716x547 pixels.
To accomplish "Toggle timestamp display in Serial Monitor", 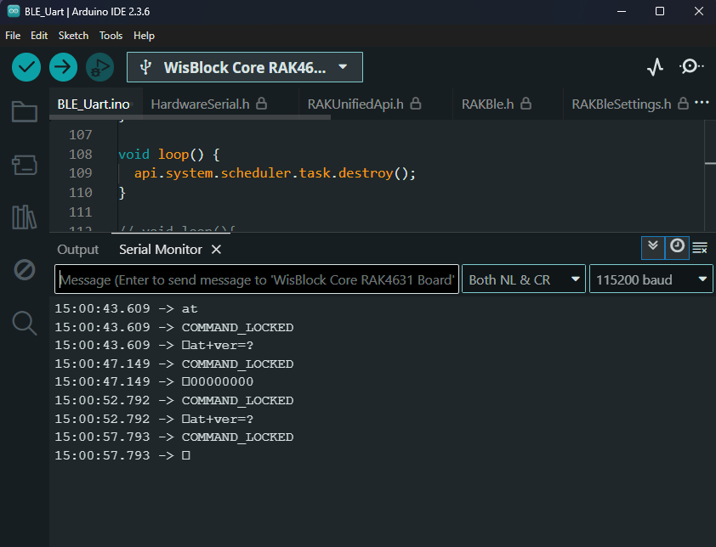I will [x=677, y=247].
